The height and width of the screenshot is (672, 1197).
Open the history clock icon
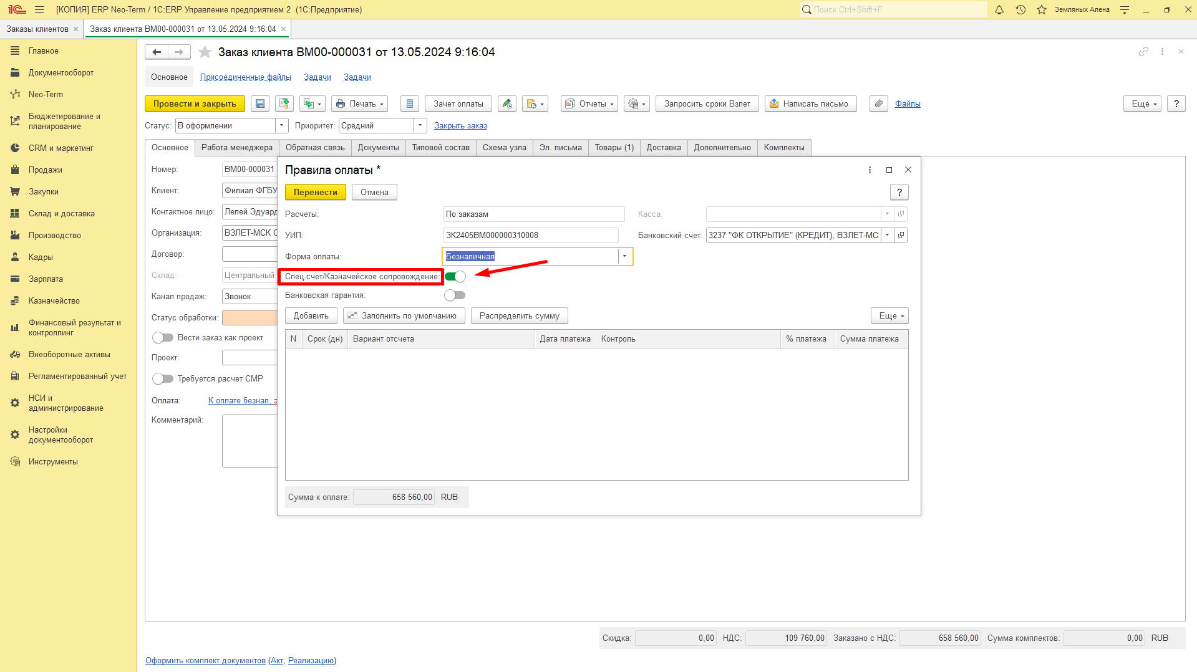(1020, 9)
